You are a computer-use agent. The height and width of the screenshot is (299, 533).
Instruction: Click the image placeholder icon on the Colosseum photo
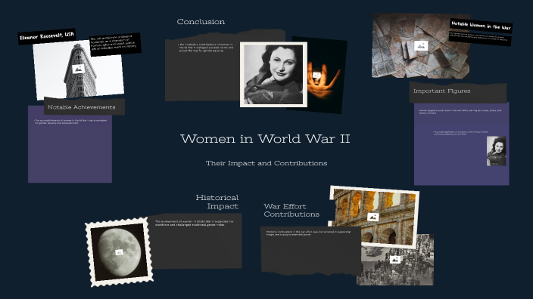click(373, 217)
